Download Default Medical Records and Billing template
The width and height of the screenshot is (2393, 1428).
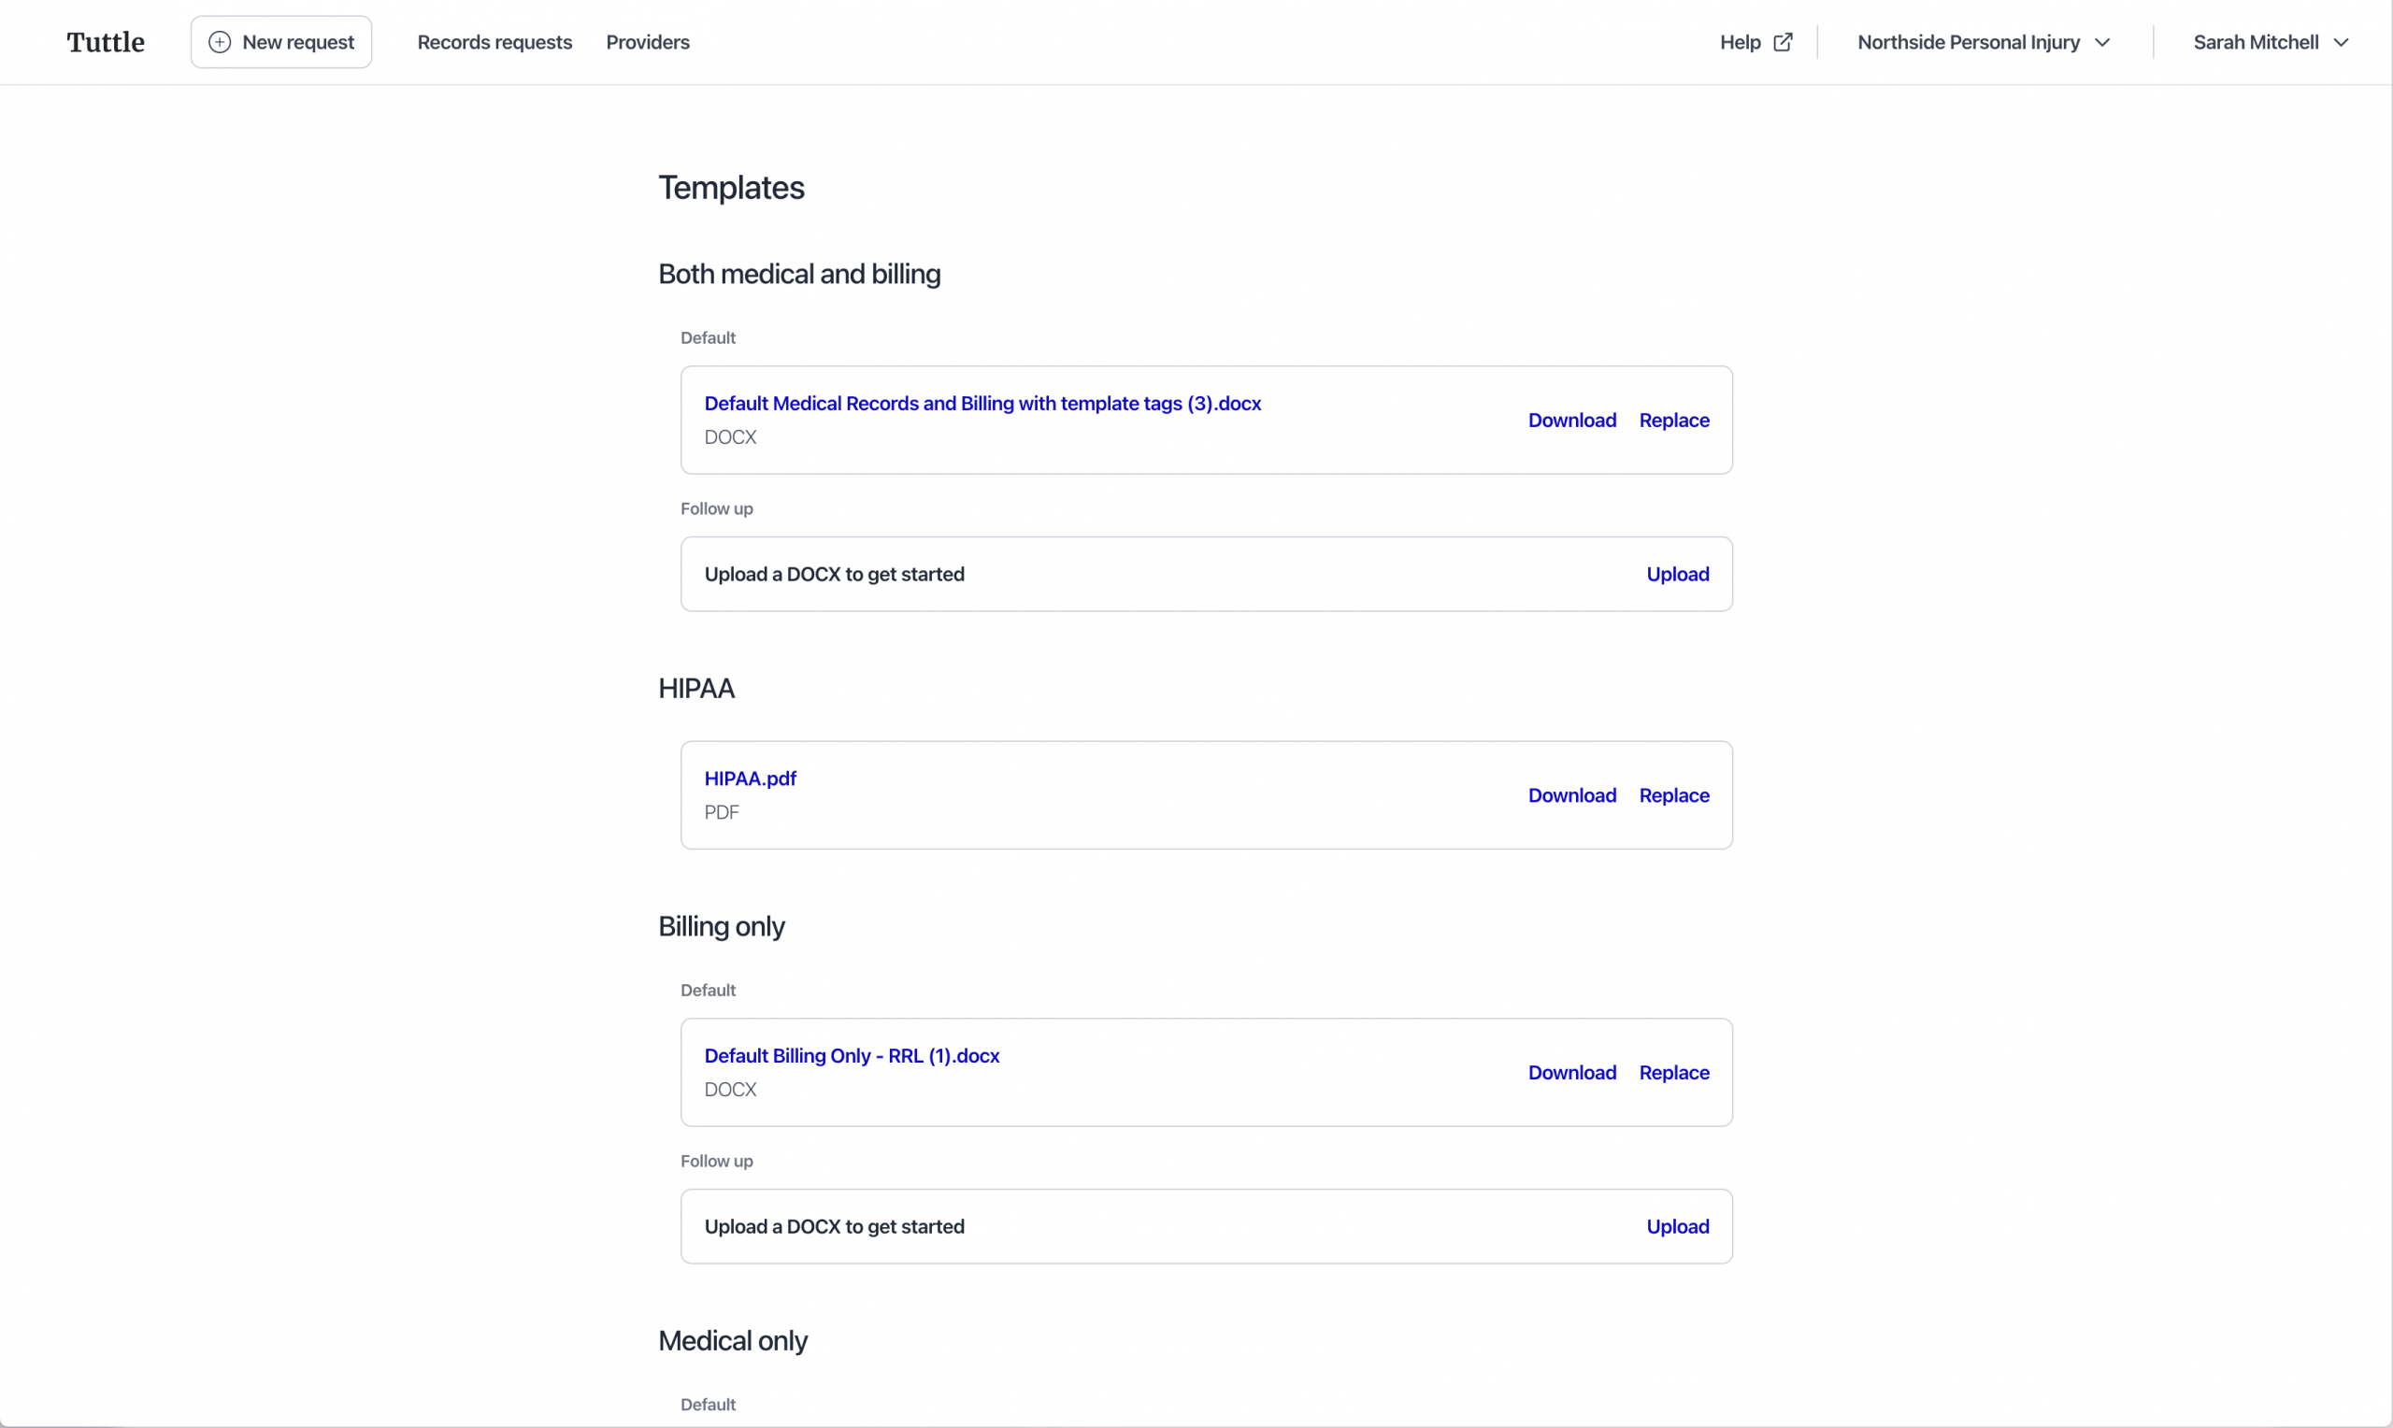1571,421
